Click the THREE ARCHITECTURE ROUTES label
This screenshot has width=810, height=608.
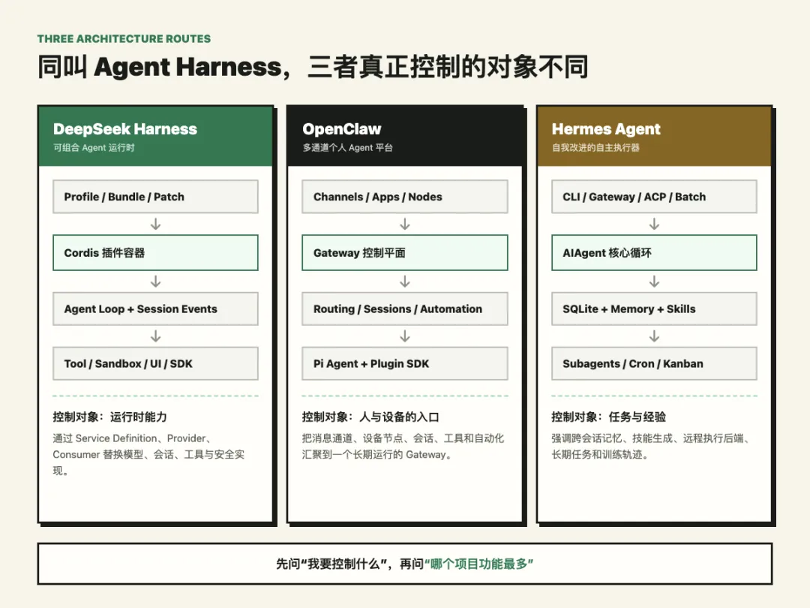click(x=124, y=39)
